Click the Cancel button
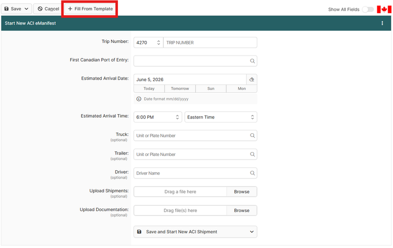The width and height of the screenshot is (393, 248). click(x=48, y=9)
